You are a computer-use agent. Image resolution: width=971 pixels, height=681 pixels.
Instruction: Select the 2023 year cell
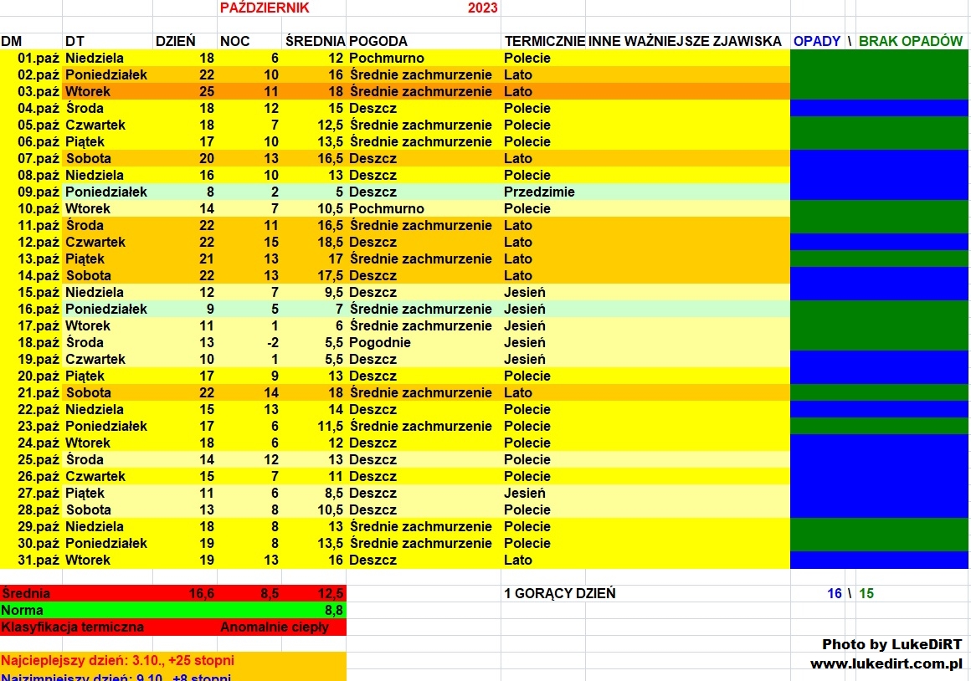point(483,8)
